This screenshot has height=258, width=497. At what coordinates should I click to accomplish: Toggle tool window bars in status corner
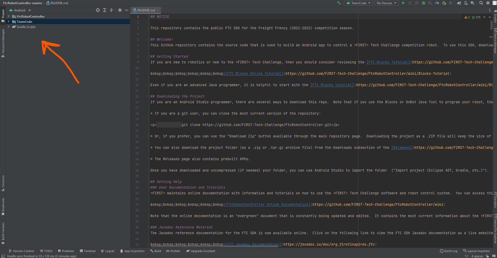[x=3, y=256]
